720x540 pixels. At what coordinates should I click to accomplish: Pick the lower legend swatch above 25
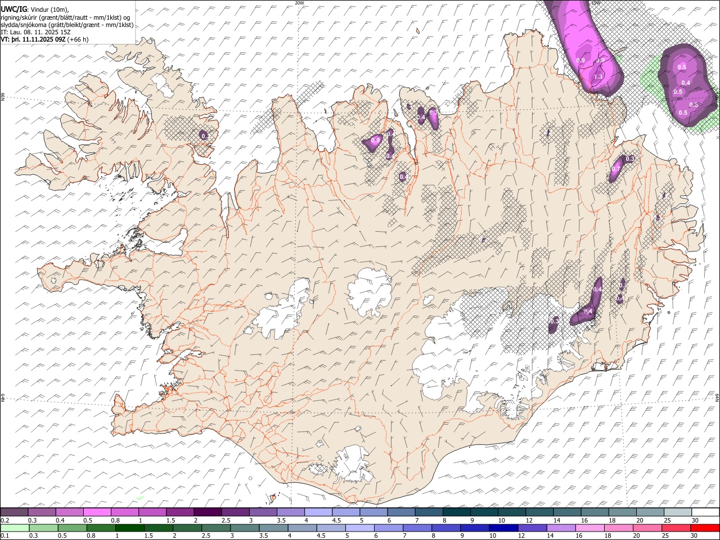pyautogui.click(x=677, y=528)
